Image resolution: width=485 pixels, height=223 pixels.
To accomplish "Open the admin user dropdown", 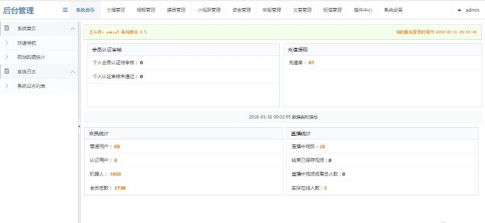I will (x=468, y=10).
